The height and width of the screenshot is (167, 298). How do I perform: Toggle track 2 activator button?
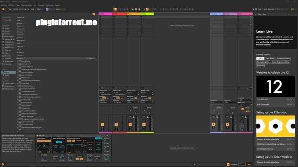click(116, 124)
